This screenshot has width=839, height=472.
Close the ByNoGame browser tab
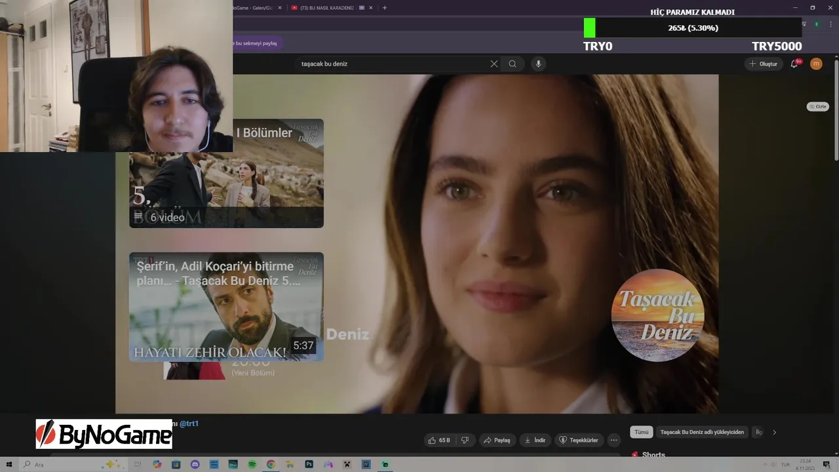pos(280,8)
